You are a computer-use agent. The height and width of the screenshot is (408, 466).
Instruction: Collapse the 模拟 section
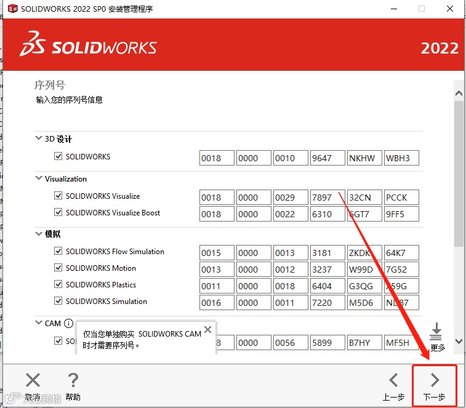[39, 234]
